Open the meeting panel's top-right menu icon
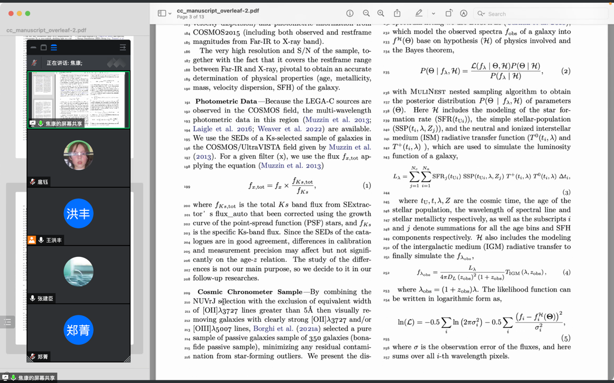 122,48
